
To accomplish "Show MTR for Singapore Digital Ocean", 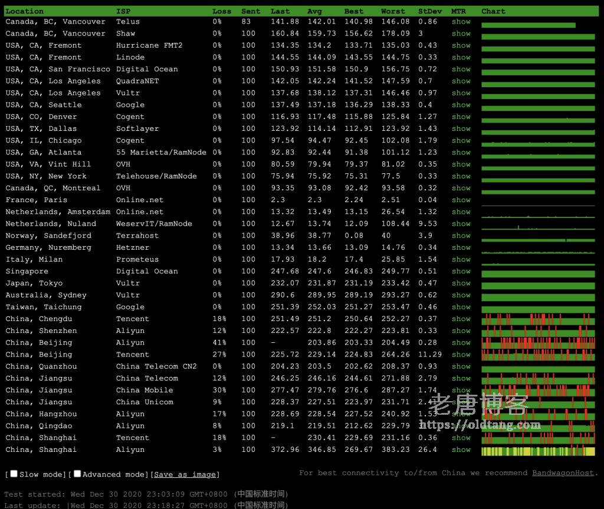I will pyautogui.click(x=461, y=271).
